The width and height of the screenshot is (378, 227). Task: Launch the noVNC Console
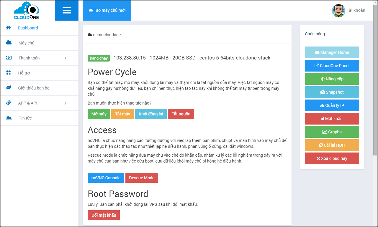pyautogui.click(x=106, y=178)
